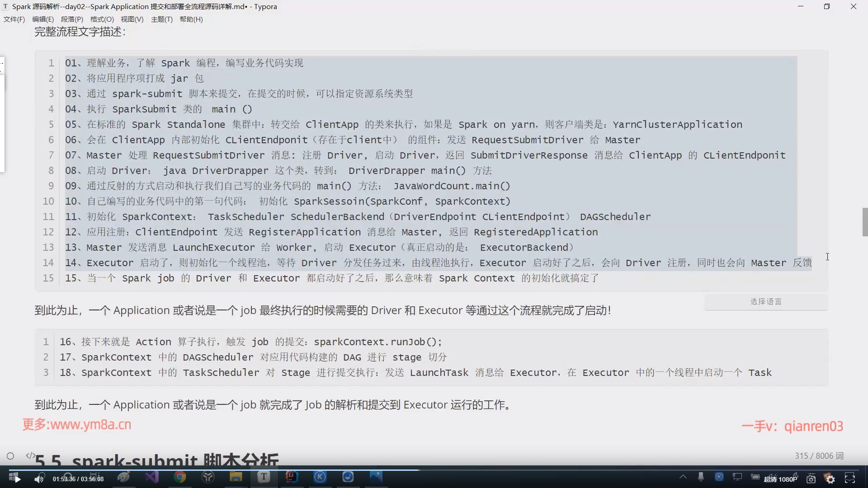Open 选择语言 language selector for code block
868x488 pixels.
point(766,301)
